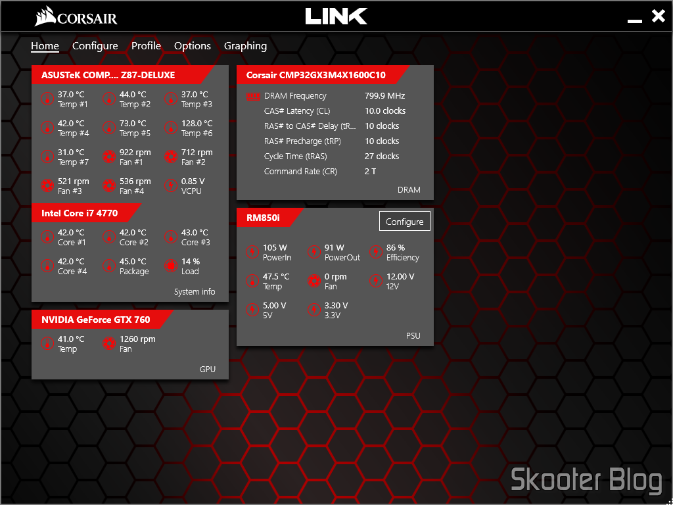Click the Efficiency bolt icon
The image size is (673, 505).
click(375, 252)
